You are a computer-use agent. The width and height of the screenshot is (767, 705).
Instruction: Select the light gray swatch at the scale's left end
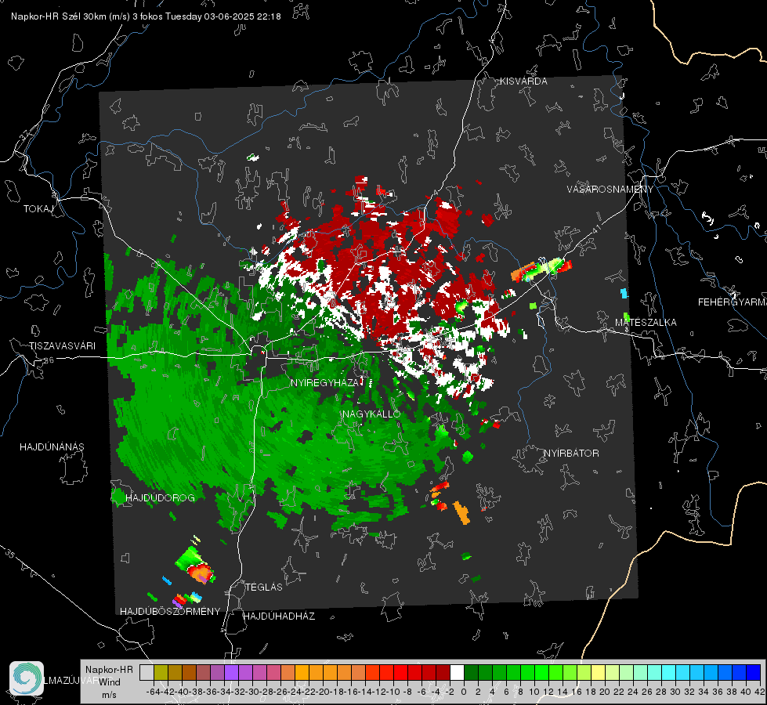[147, 672]
